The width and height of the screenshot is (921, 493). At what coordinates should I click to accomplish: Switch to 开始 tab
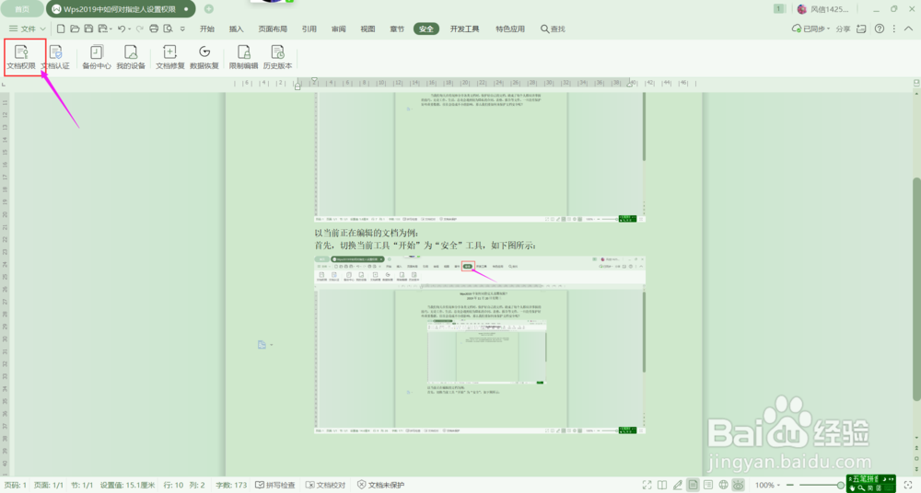206,29
